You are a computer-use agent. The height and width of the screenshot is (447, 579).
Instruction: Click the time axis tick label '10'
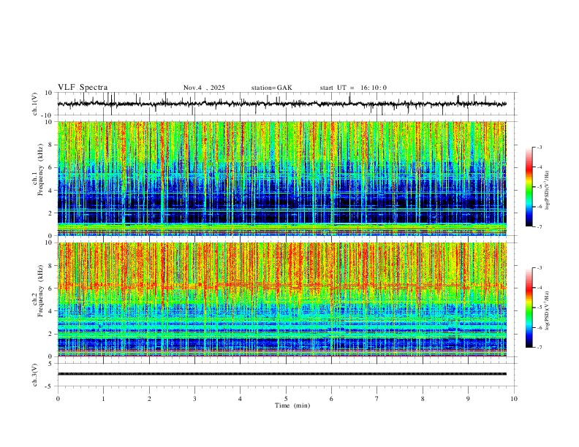pos(514,399)
